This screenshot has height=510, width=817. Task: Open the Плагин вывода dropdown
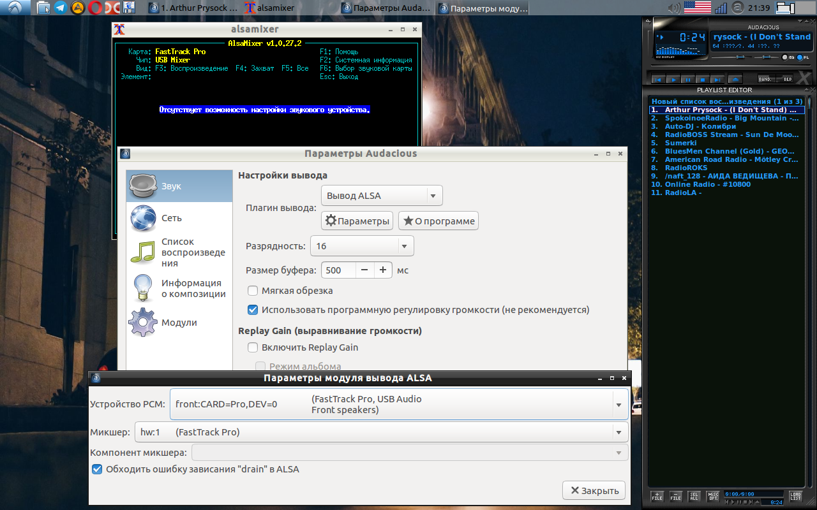click(x=382, y=196)
